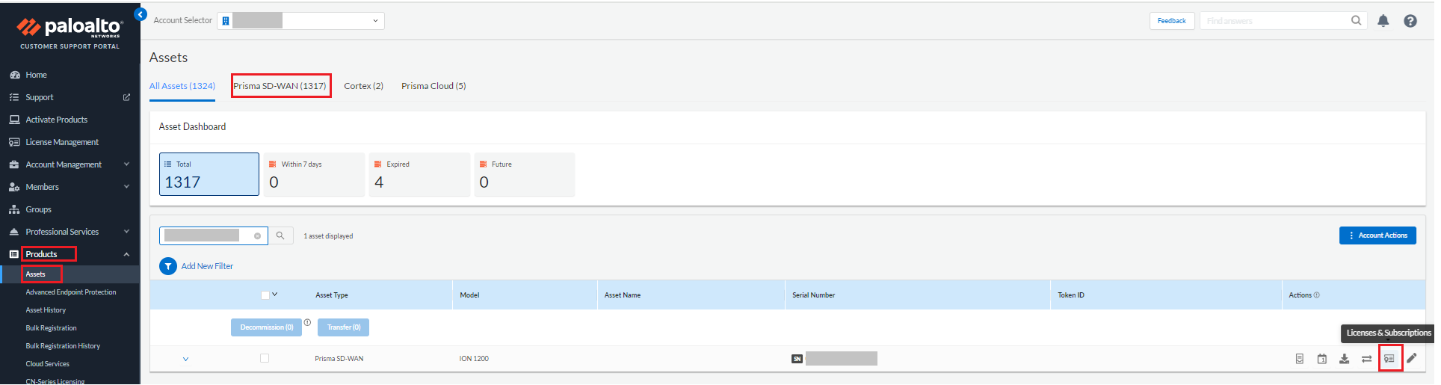This screenshot has width=1441, height=385.
Task: Open Advanced Endpoint Protection
Action: (71, 292)
